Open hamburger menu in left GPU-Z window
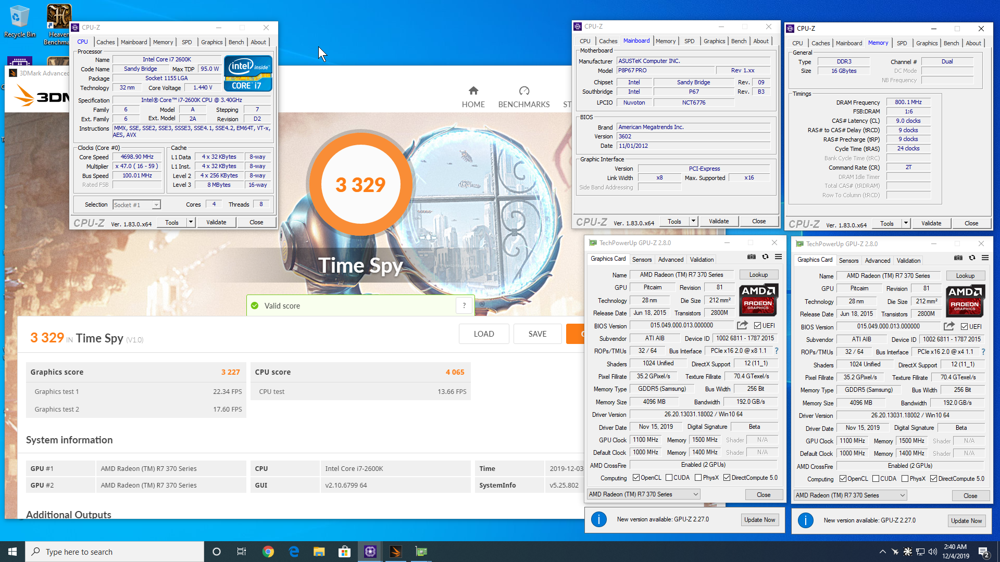The image size is (1000, 562). pyautogui.click(x=778, y=257)
